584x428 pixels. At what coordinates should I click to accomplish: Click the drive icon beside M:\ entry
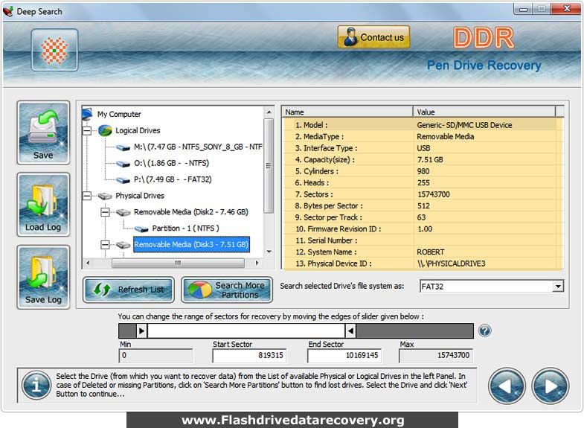tap(123, 147)
